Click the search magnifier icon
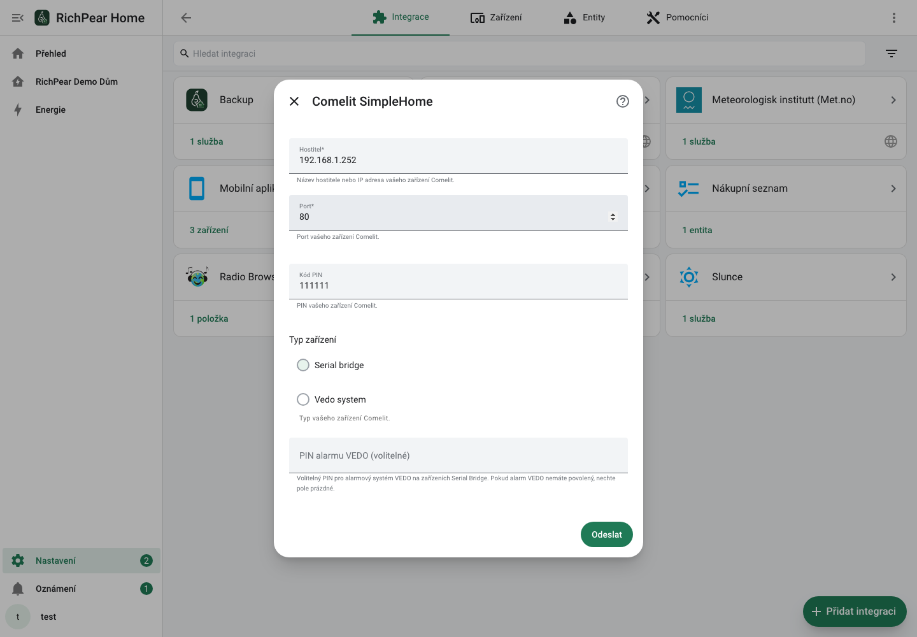917x637 pixels. [x=185, y=54]
